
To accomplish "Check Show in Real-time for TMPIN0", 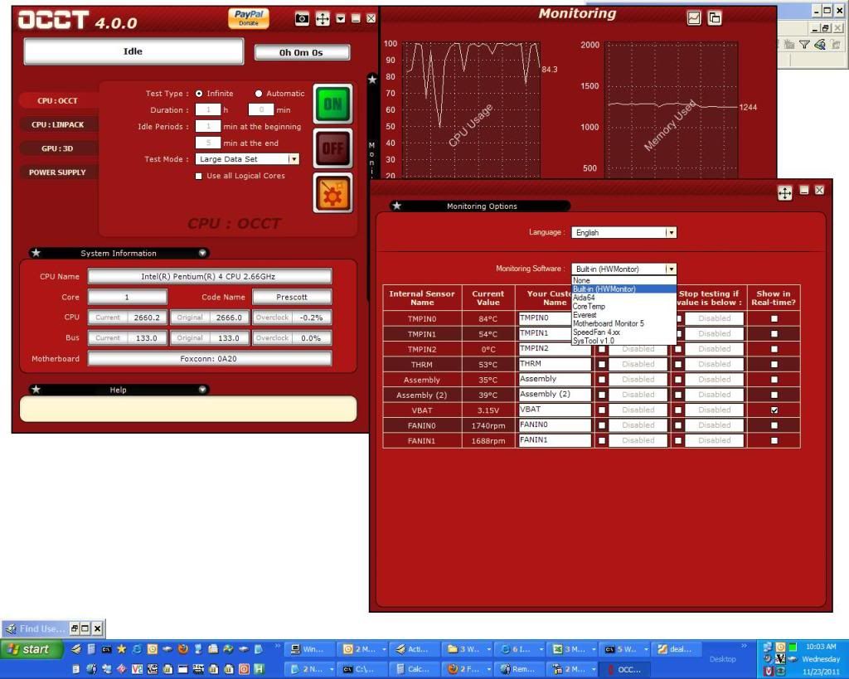I will (x=774, y=319).
